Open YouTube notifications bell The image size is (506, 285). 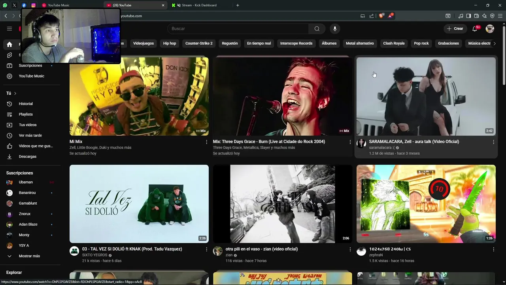pyautogui.click(x=475, y=28)
